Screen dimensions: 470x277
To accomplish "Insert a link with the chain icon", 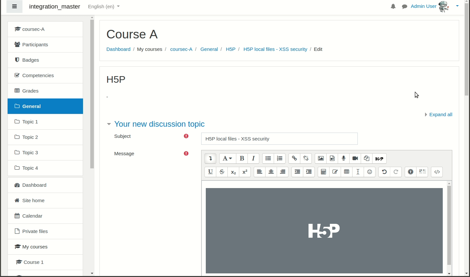I will [294, 159].
